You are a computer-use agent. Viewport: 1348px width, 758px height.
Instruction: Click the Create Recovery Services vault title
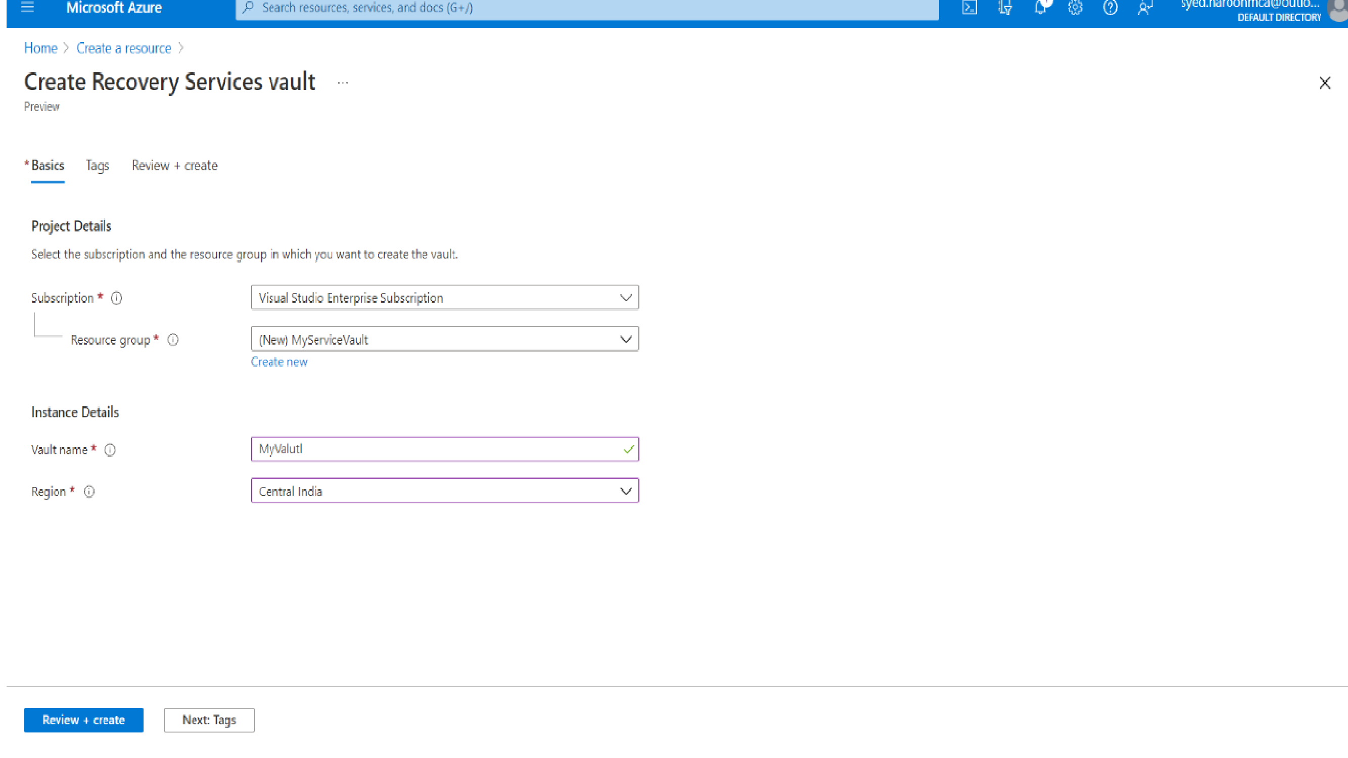(x=169, y=82)
